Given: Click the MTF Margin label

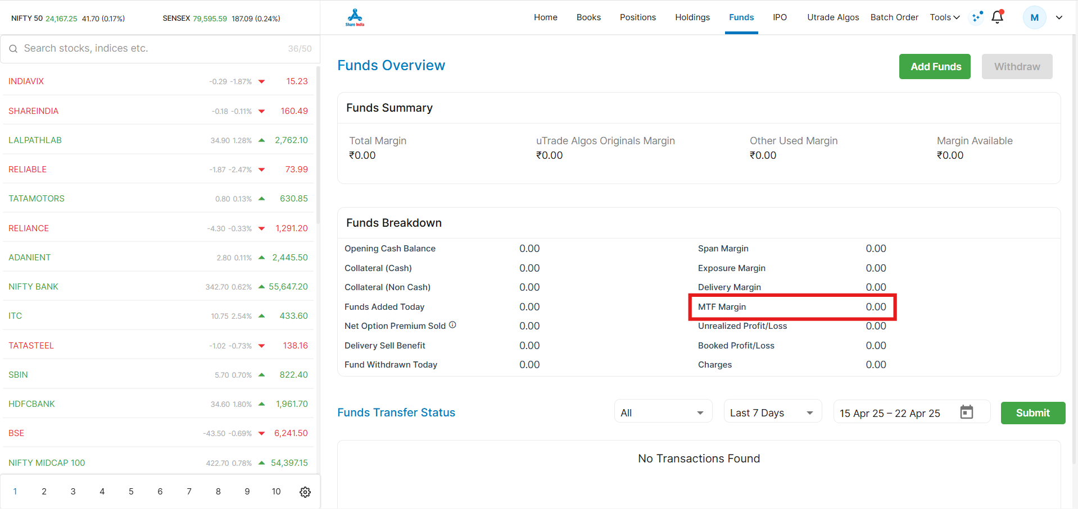Looking at the screenshot, I should click(x=722, y=306).
